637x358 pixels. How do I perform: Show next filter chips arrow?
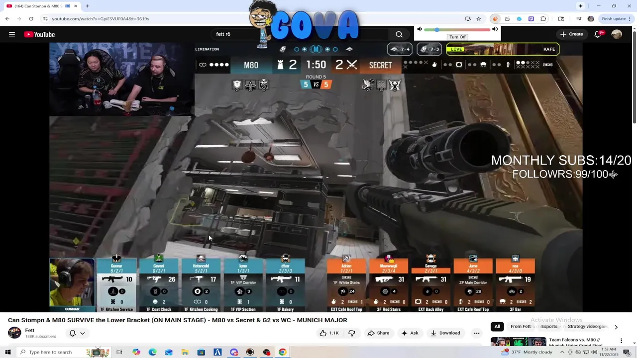616,327
